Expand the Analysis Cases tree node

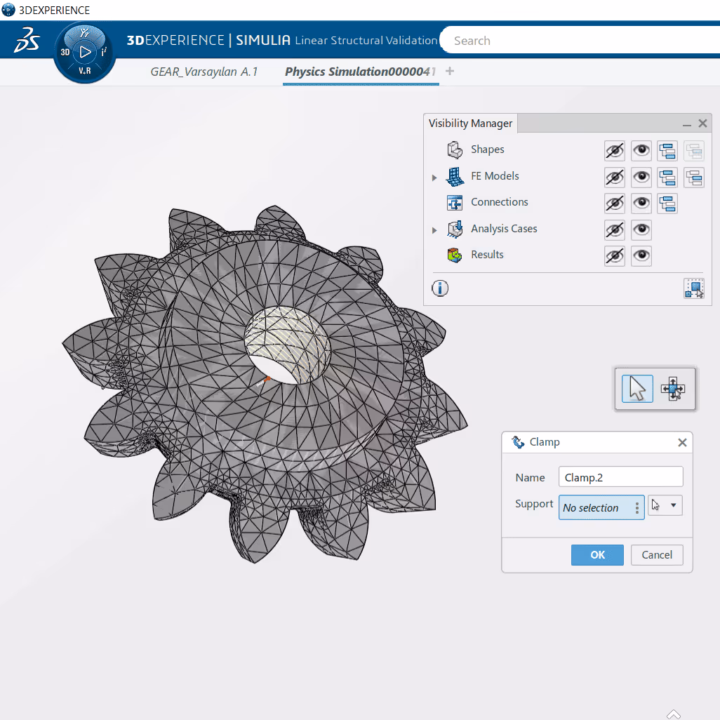pyautogui.click(x=434, y=230)
